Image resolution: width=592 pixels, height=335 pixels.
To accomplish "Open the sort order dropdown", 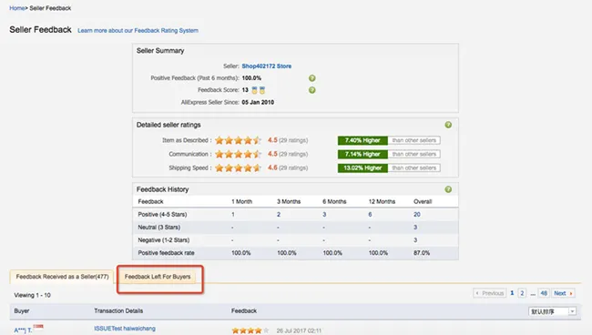I will 552,311.
